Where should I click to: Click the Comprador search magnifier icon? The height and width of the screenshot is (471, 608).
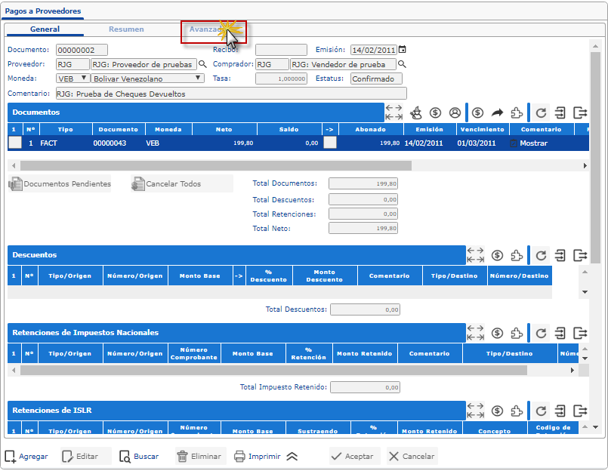pos(402,64)
